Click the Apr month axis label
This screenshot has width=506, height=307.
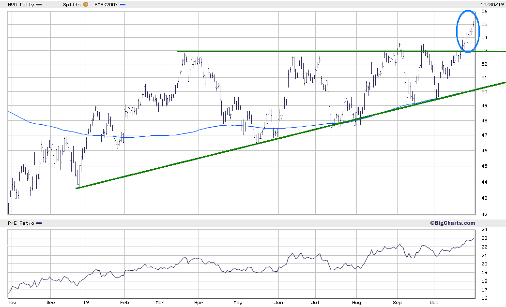tap(199, 303)
